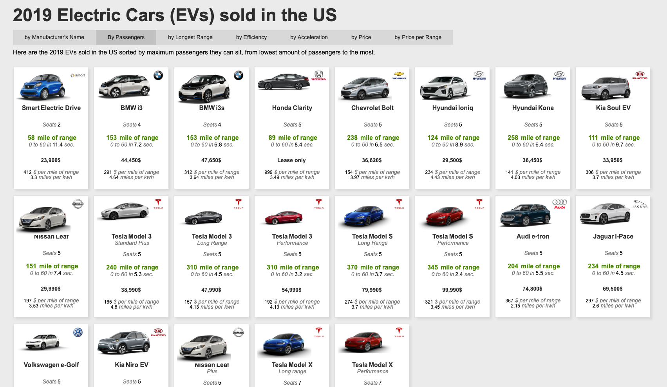
Task: Click the Volkswagen logo on the e-Golf card
Action: [79, 333]
